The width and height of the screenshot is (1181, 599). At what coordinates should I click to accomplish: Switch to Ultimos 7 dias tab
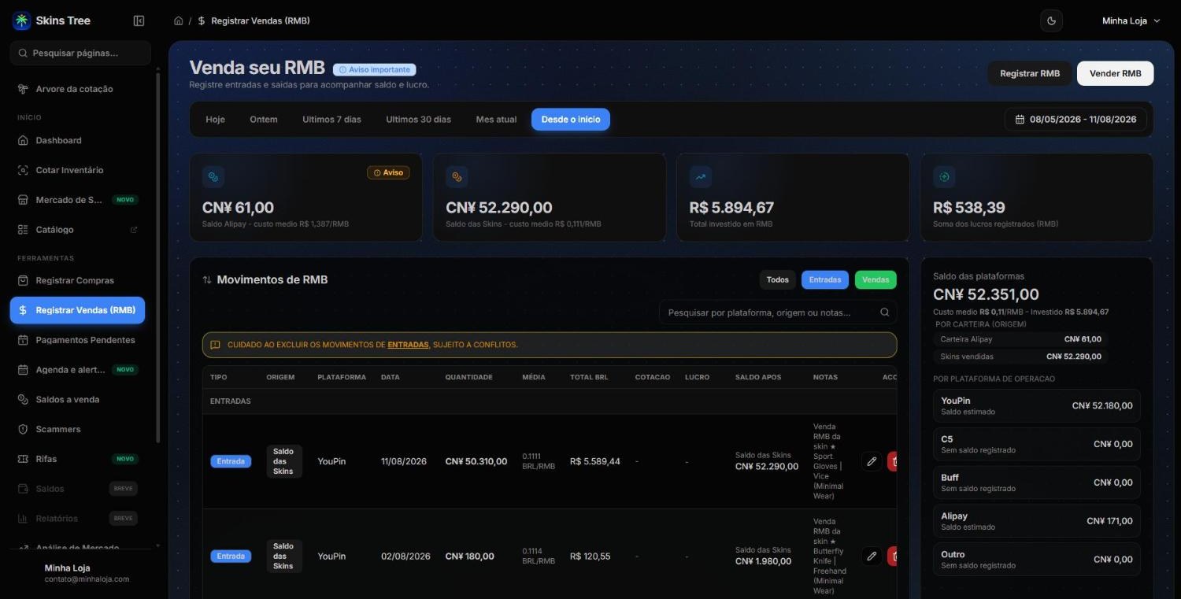(331, 120)
